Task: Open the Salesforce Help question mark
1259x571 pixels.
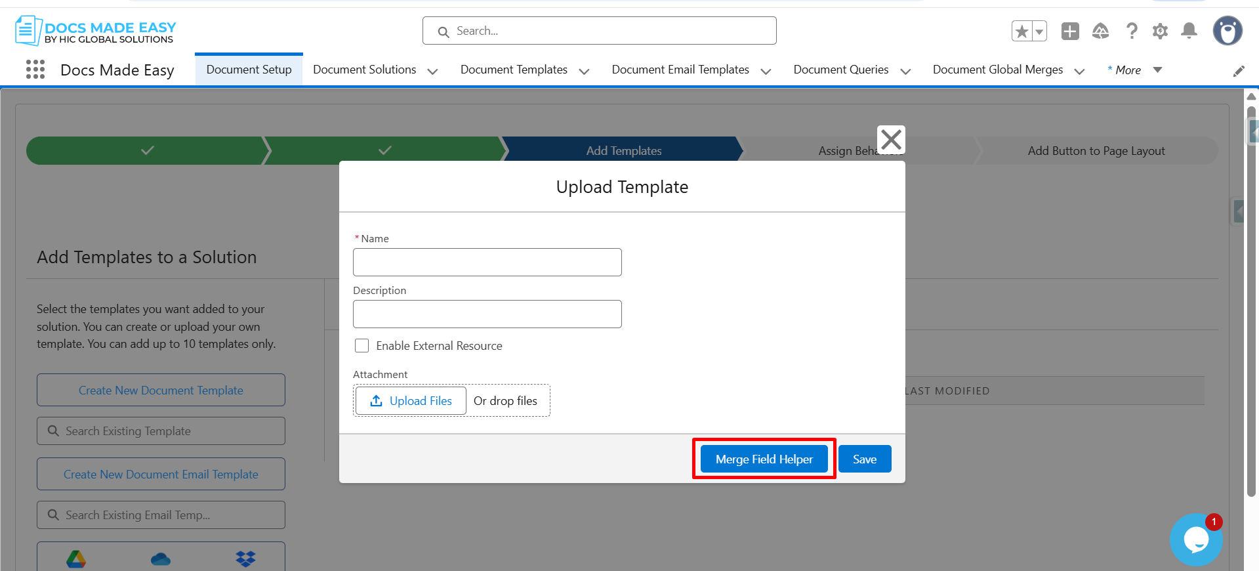Action: 1131,31
